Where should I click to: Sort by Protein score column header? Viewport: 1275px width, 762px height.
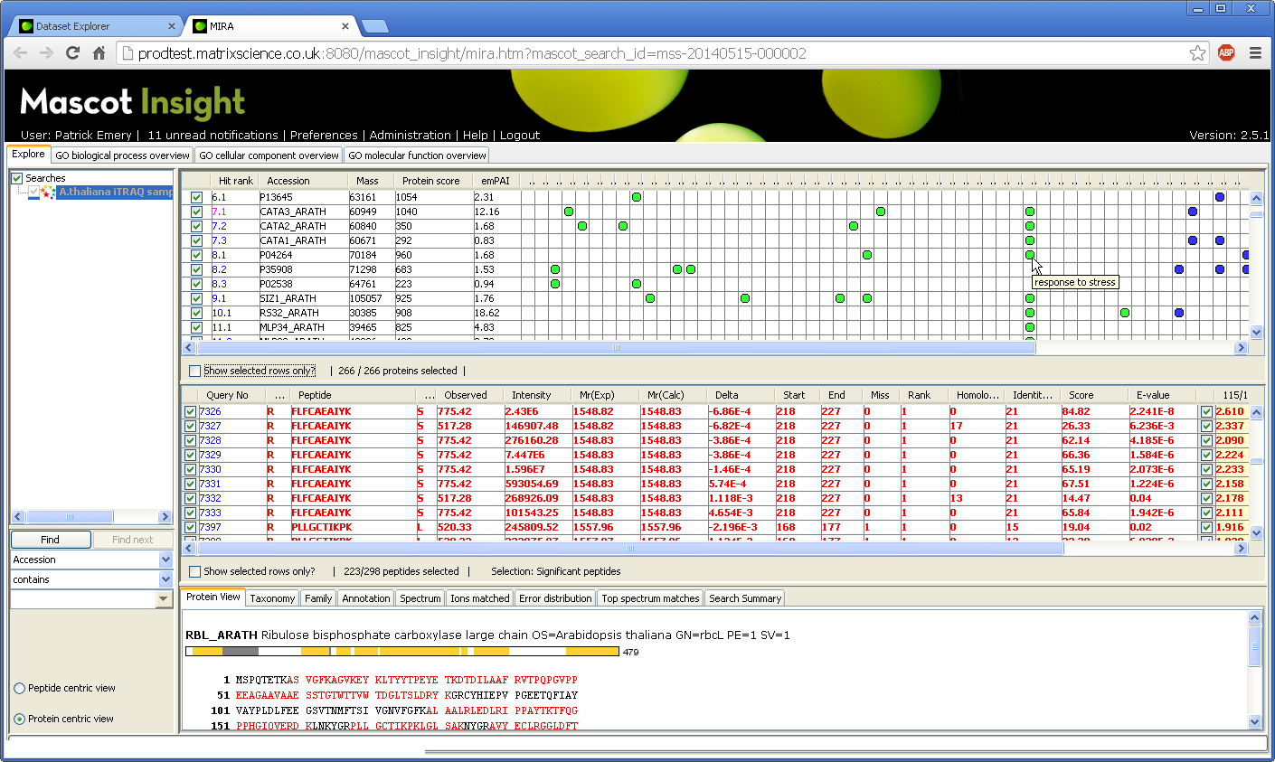click(431, 181)
